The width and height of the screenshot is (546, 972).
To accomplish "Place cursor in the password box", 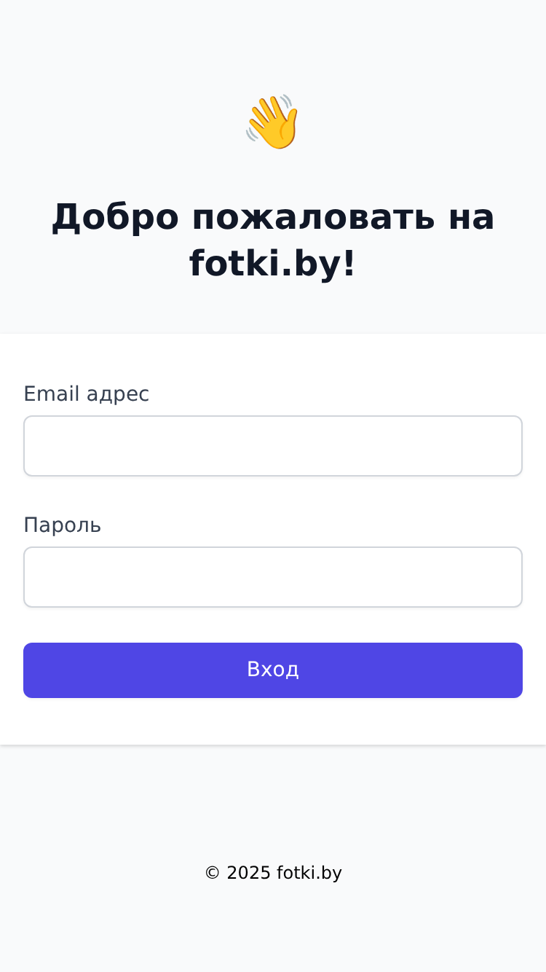I will tap(273, 577).
